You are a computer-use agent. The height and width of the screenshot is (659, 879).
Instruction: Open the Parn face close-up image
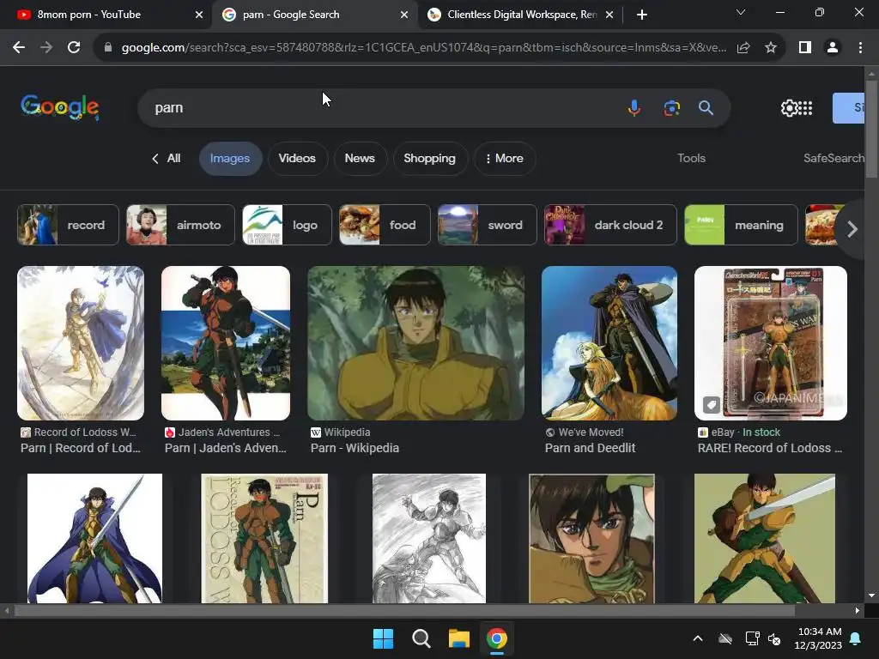pyautogui.click(x=591, y=539)
